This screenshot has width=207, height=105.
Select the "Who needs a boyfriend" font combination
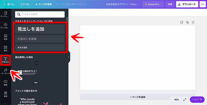click(27, 101)
